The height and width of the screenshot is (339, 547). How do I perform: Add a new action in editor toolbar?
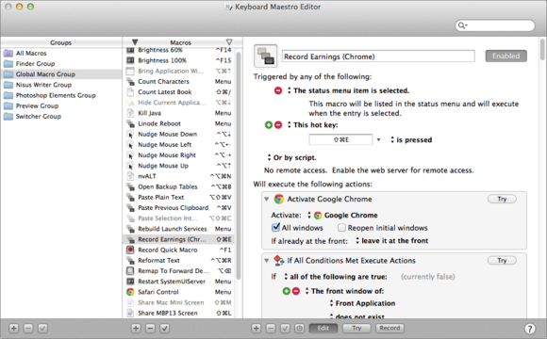tap(257, 329)
